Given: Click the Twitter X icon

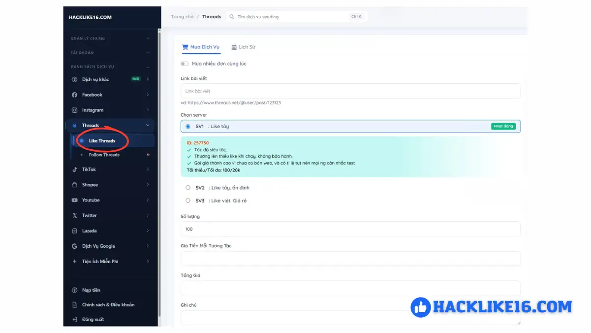Looking at the screenshot, I should pyautogui.click(x=75, y=215).
